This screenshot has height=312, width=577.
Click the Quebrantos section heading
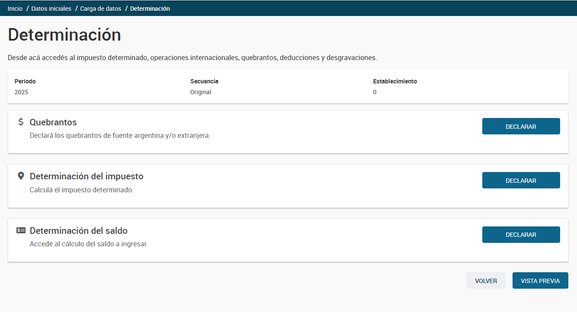53,122
